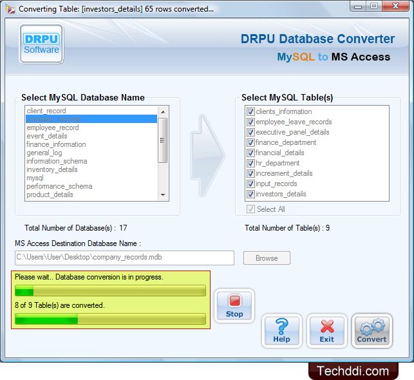Viewport: 414px width, 380px height.
Task: Click the database list scrollbar thumb
Action: (163, 140)
